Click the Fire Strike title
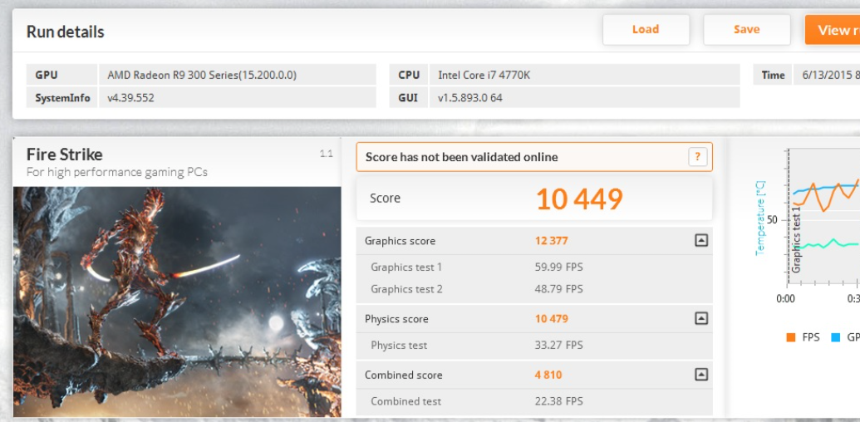Image resolution: width=860 pixels, height=422 pixels. click(64, 154)
